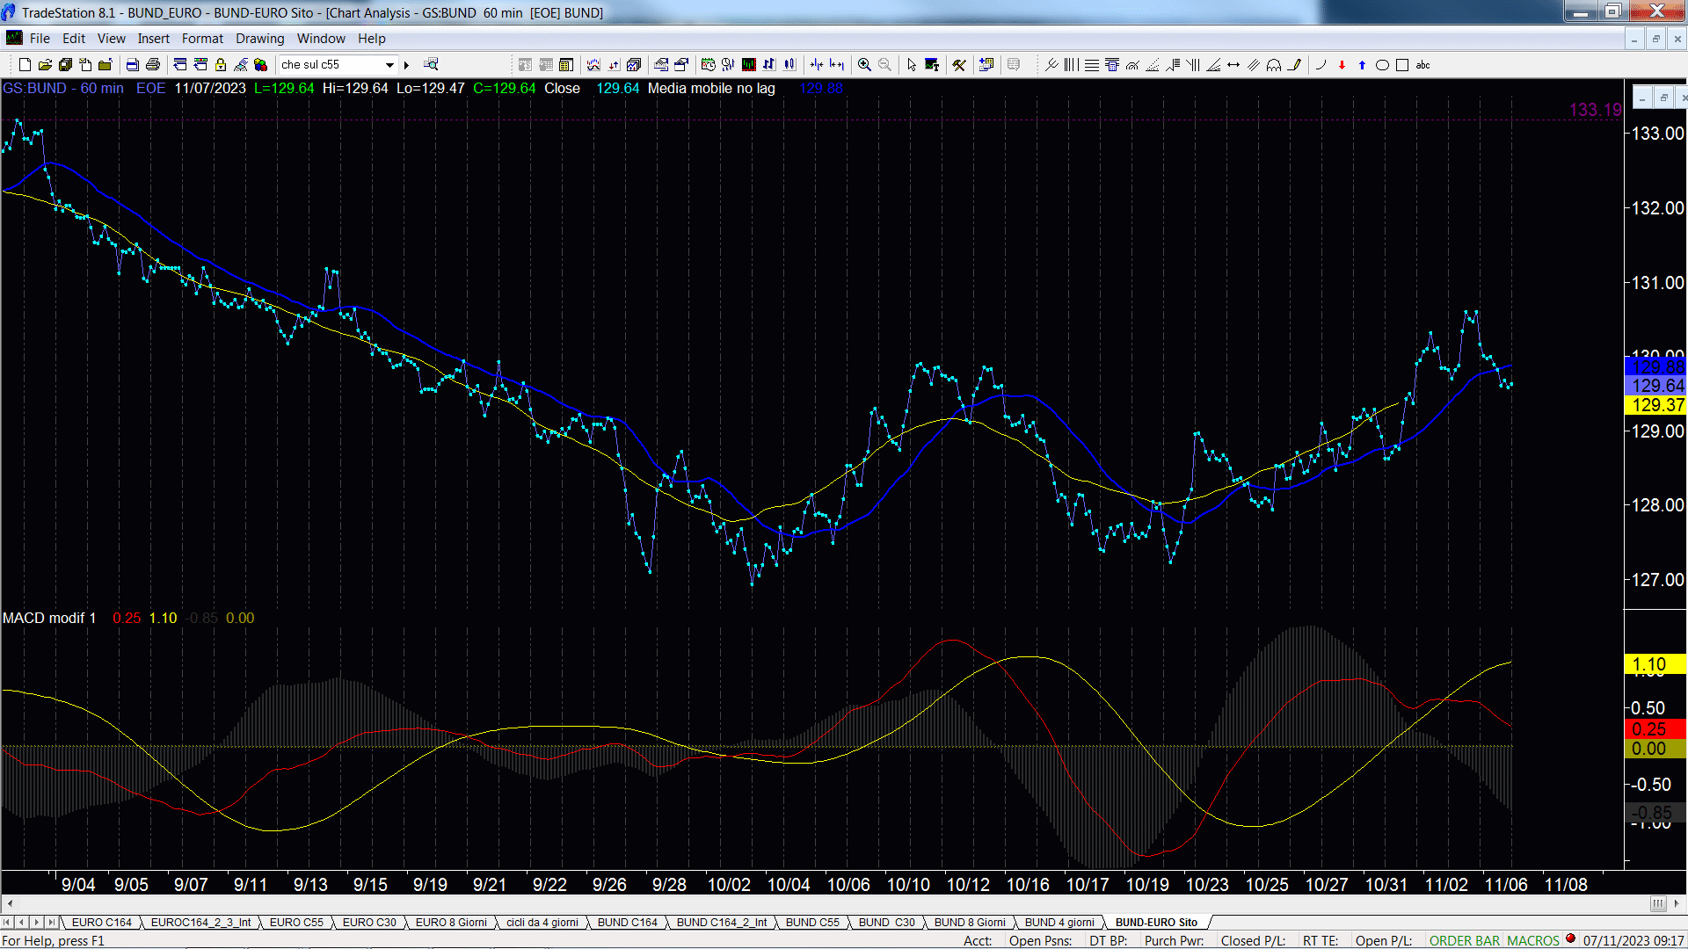Switch to the BUND 8 Giorni tab
Screen dimensions: 1688x949
[970, 923]
